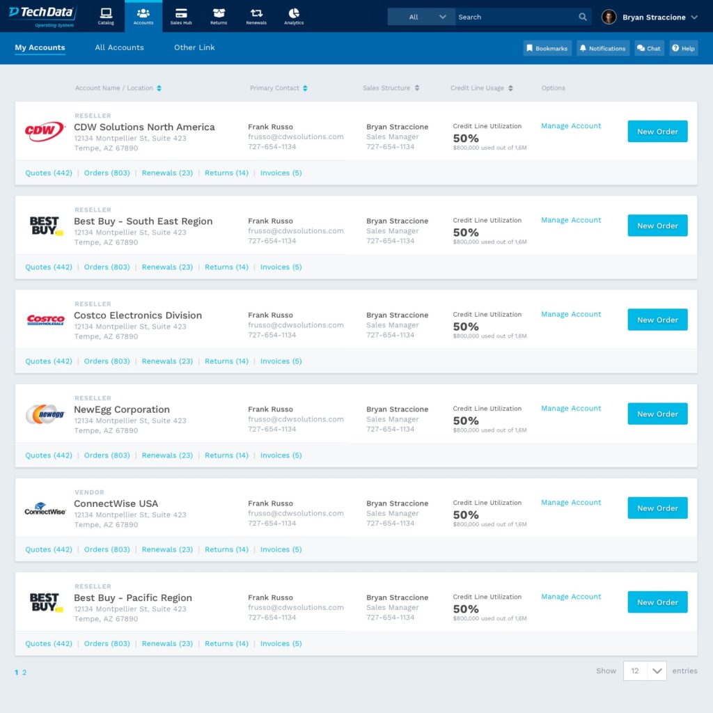The image size is (713, 713).
Task: Create New Order for Best Buy South East
Action: pos(657,226)
